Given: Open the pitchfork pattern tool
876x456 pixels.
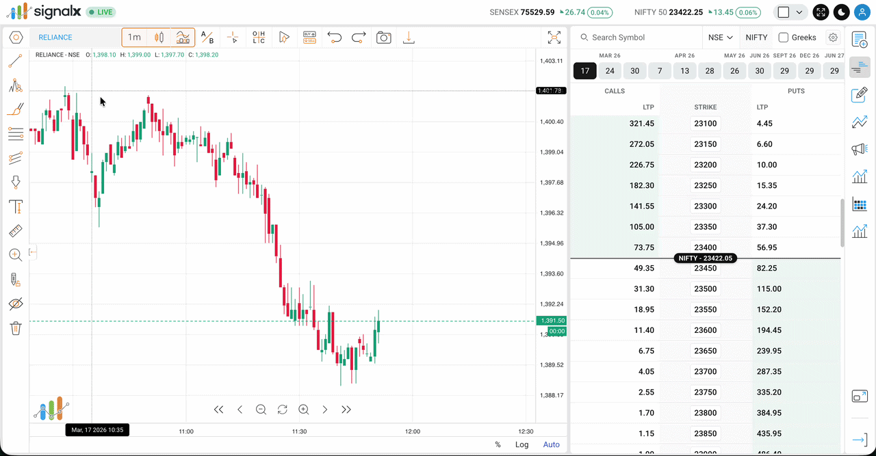Looking at the screenshot, I should (15, 85).
